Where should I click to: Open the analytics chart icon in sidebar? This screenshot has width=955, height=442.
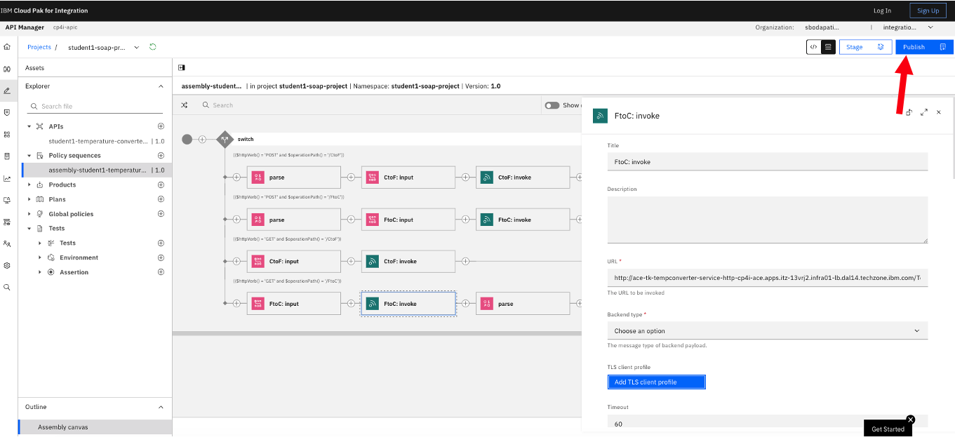pyautogui.click(x=7, y=178)
